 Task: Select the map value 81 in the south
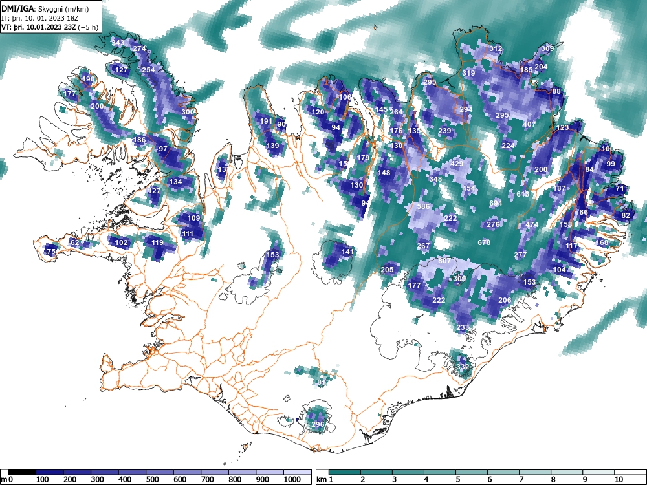[322, 382]
